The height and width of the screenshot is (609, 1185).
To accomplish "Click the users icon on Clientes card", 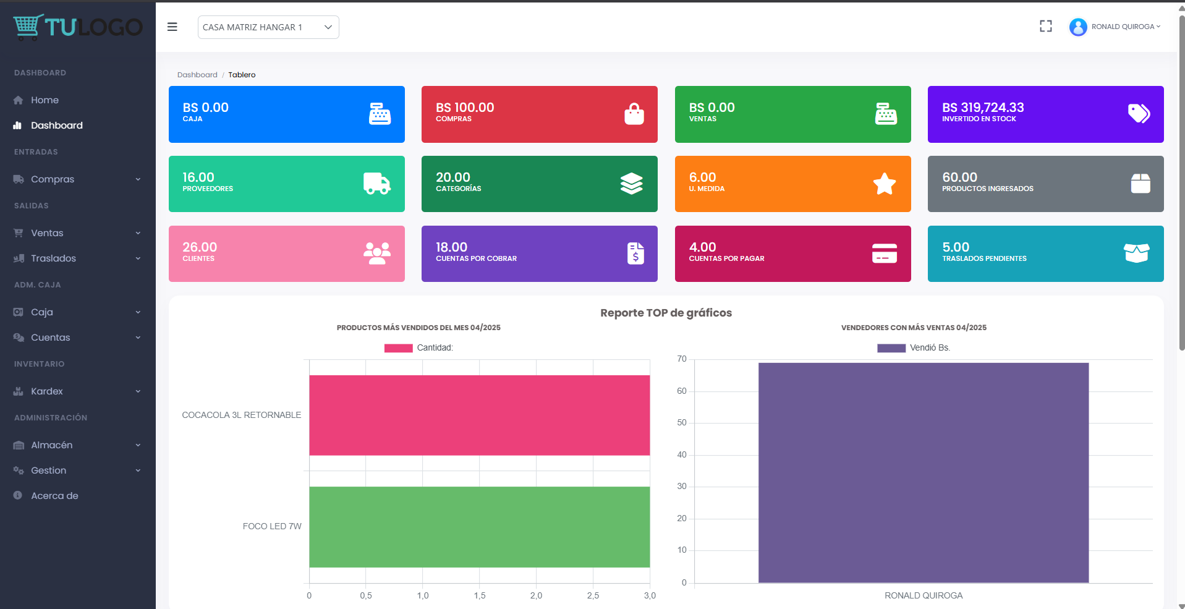I will pyautogui.click(x=376, y=253).
